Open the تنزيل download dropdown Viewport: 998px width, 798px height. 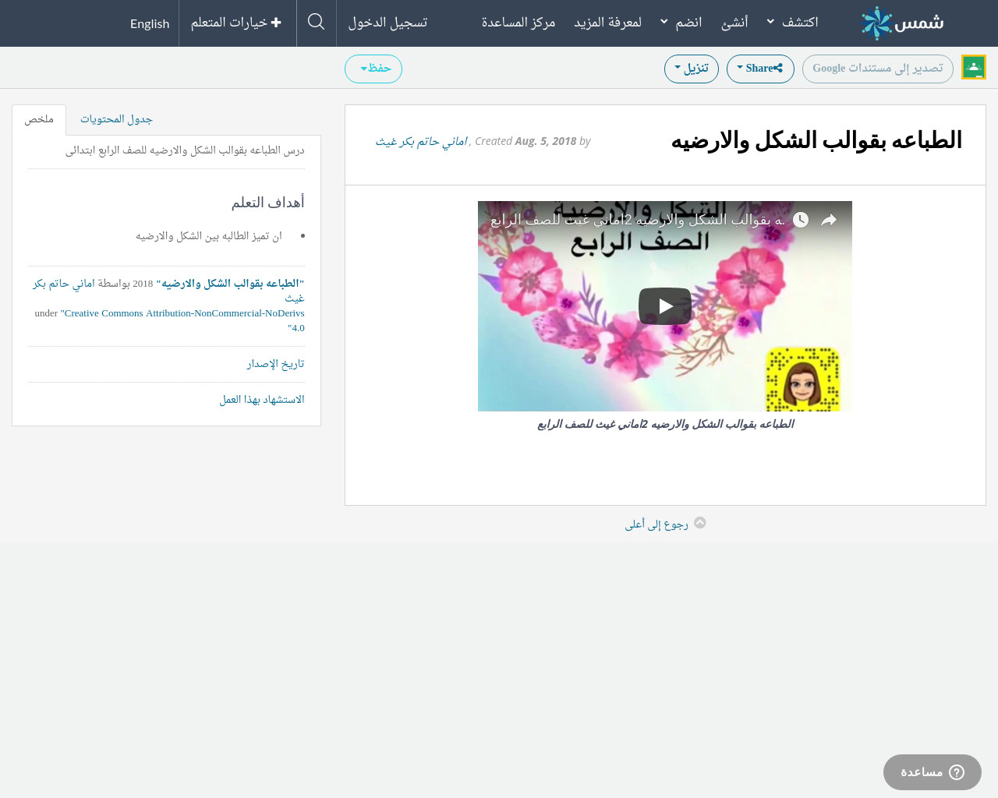[x=691, y=69]
